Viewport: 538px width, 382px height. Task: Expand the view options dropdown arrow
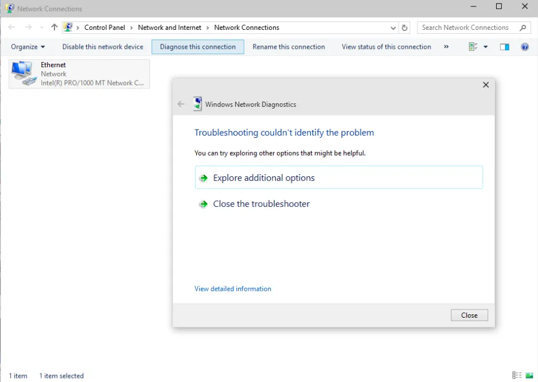coord(486,47)
